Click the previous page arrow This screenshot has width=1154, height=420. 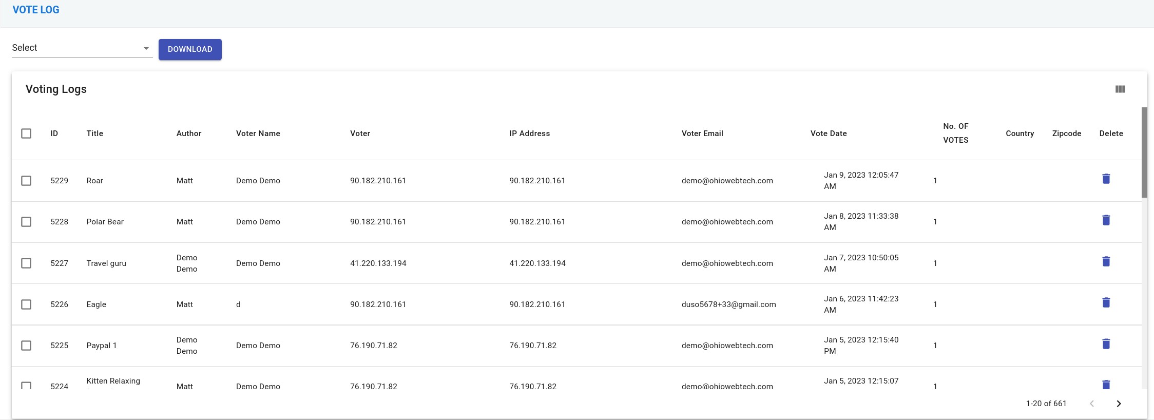1092,404
